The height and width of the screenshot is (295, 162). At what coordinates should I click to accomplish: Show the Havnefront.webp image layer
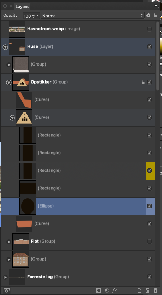point(149,29)
